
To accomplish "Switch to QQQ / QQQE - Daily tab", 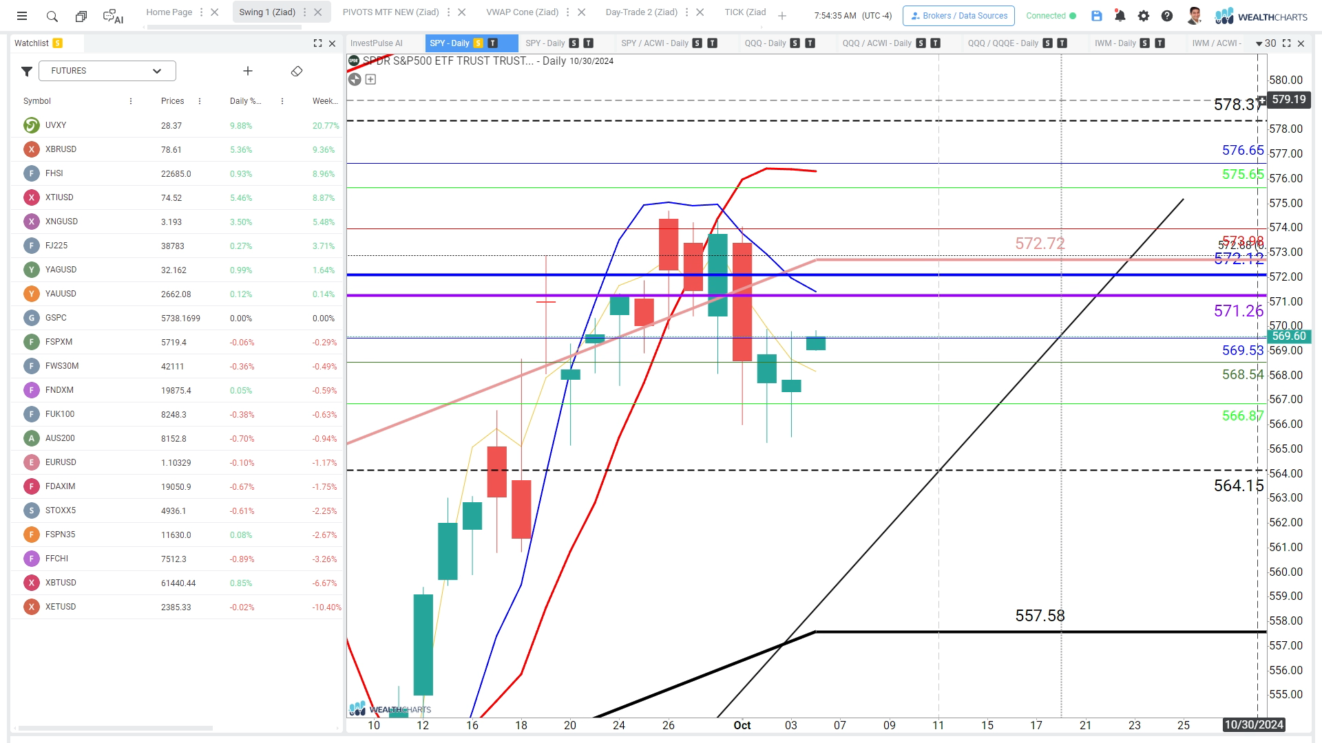I will coord(1003,43).
